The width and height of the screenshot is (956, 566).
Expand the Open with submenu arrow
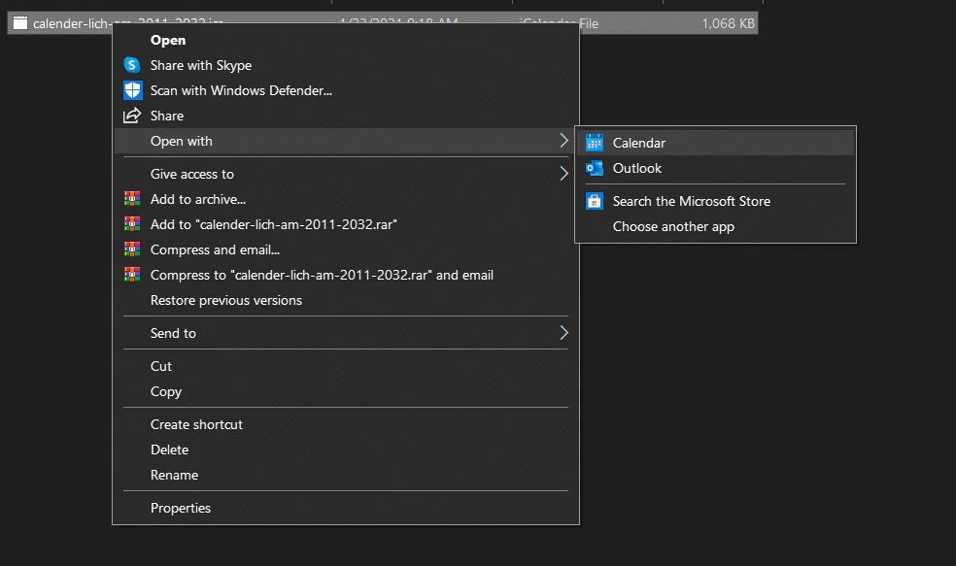[x=563, y=141]
